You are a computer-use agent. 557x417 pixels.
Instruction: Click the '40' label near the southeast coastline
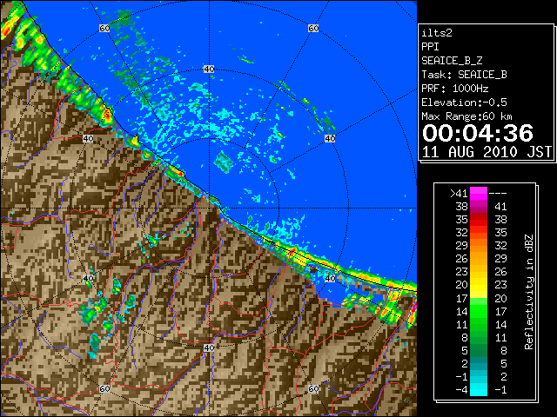click(x=330, y=278)
